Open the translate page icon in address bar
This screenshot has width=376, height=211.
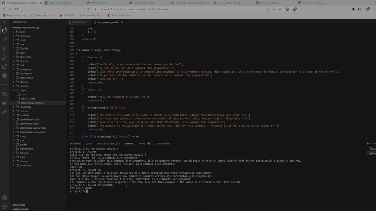tap(274, 9)
